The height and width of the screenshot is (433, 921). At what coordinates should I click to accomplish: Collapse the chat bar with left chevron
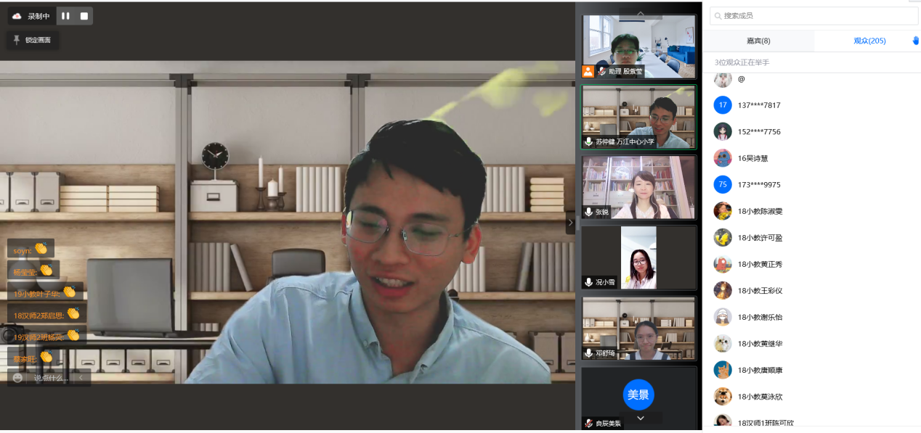(81, 378)
